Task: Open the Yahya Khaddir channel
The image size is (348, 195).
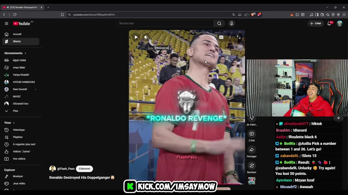Action: (21, 75)
